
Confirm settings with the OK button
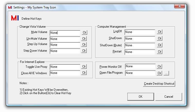click(x=140, y=97)
